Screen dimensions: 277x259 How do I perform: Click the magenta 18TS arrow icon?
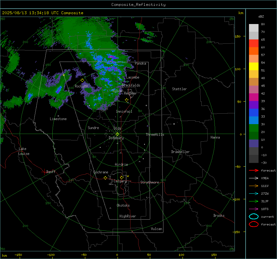pos(254,209)
